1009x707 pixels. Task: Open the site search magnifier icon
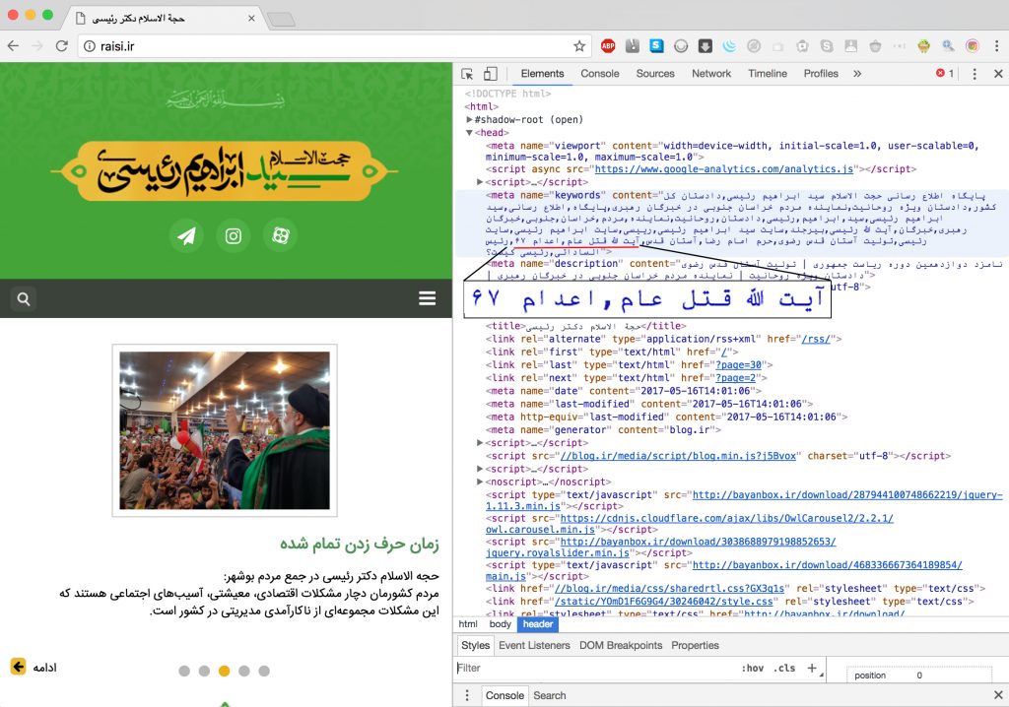pyautogui.click(x=24, y=299)
